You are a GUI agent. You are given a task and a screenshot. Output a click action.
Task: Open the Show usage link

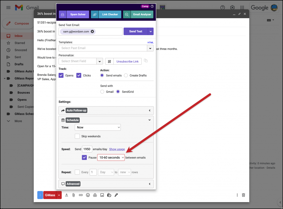[117, 149]
